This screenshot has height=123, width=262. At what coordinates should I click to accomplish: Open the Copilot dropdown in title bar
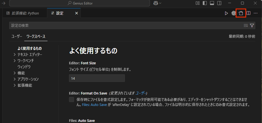coord(158,3)
